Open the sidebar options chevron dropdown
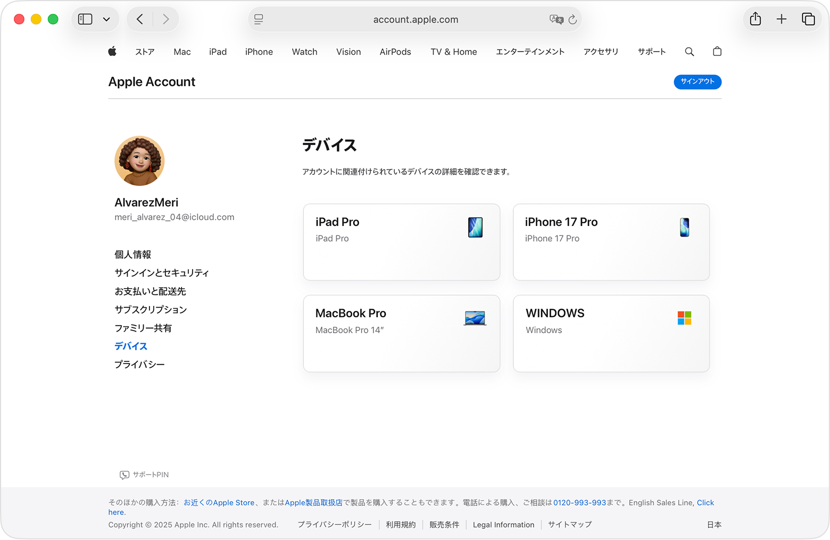Image resolution: width=830 pixels, height=540 pixels. (x=106, y=19)
